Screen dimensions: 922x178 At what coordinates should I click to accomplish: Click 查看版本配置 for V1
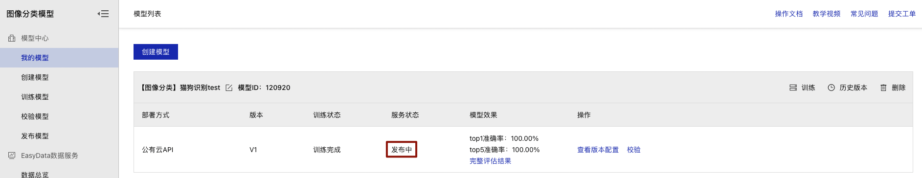coord(598,150)
